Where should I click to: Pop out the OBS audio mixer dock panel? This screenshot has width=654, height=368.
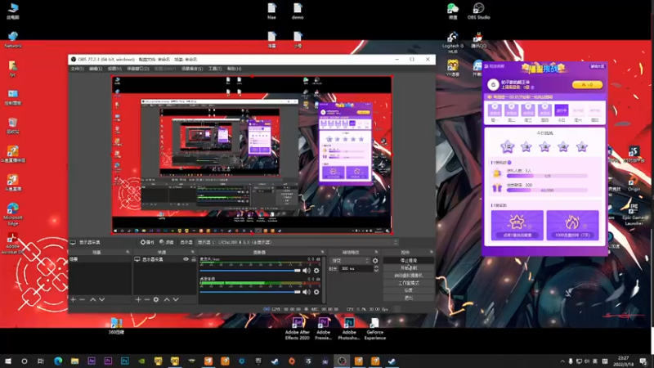click(322, 252)
